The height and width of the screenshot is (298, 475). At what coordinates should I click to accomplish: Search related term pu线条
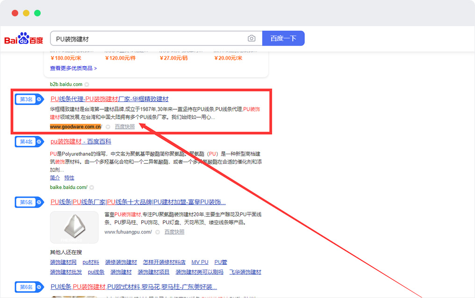click(96, 272)
